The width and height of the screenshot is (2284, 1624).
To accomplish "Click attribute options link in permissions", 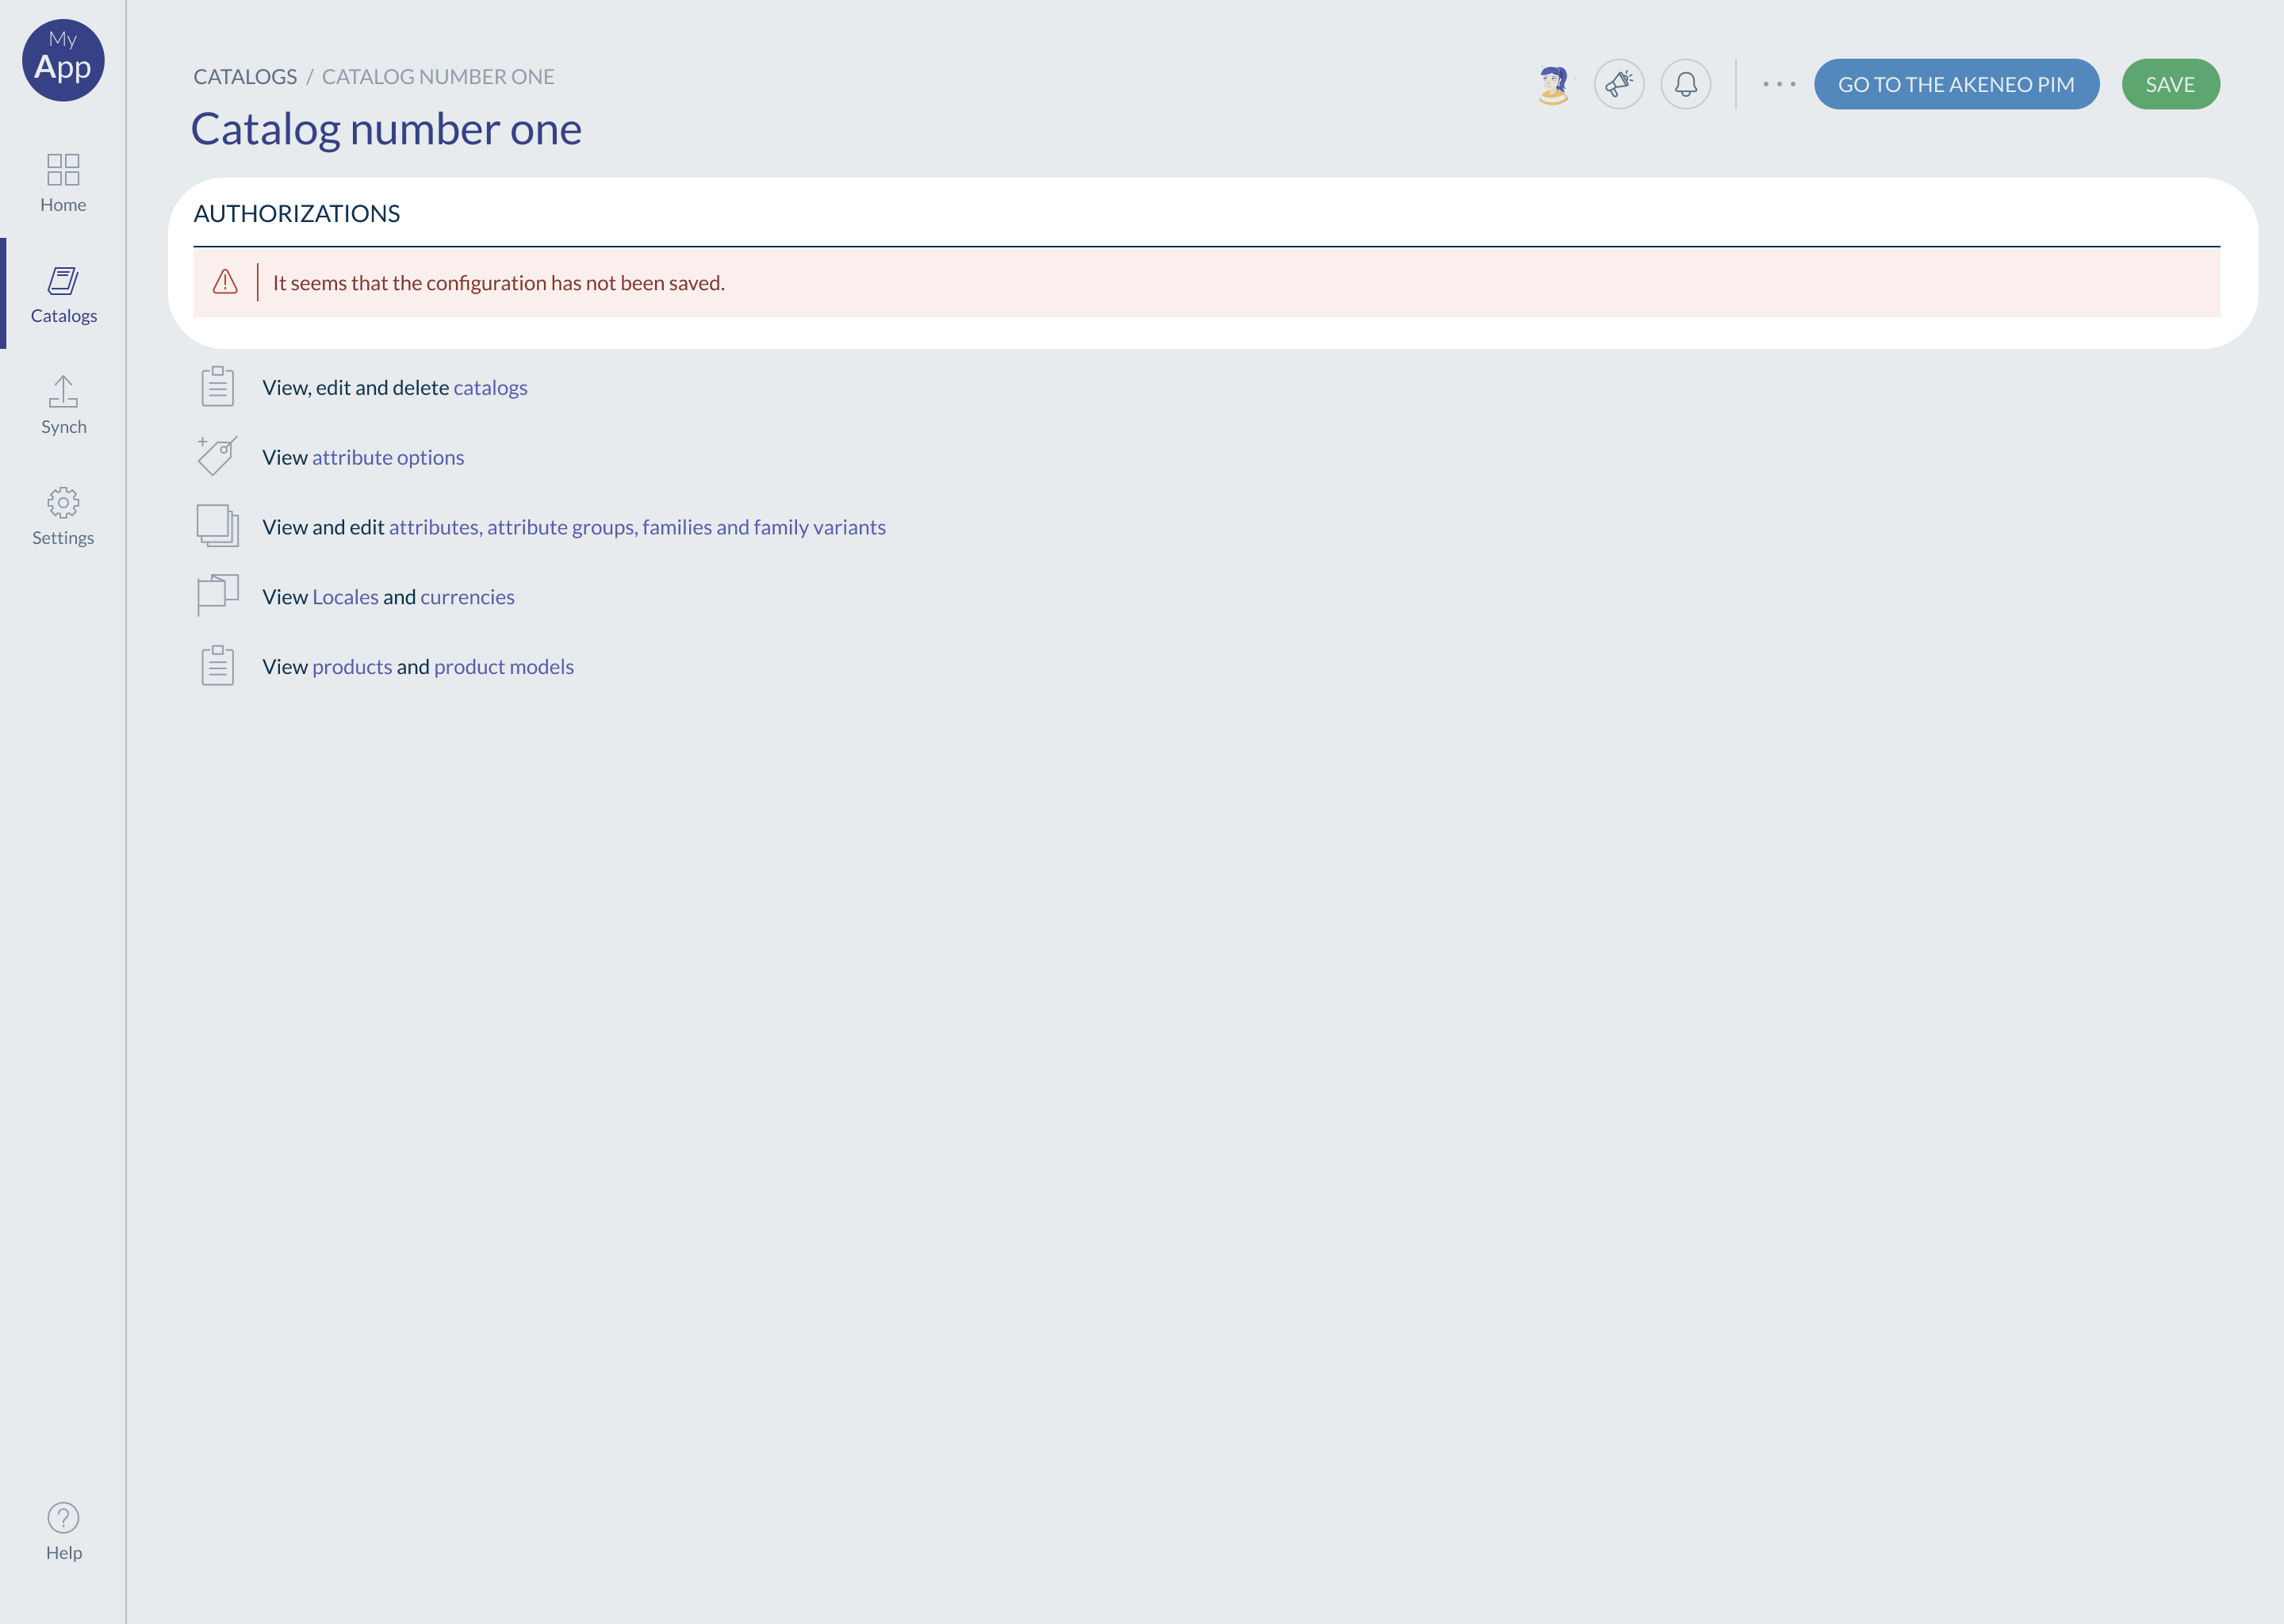I will click(386, 457).
